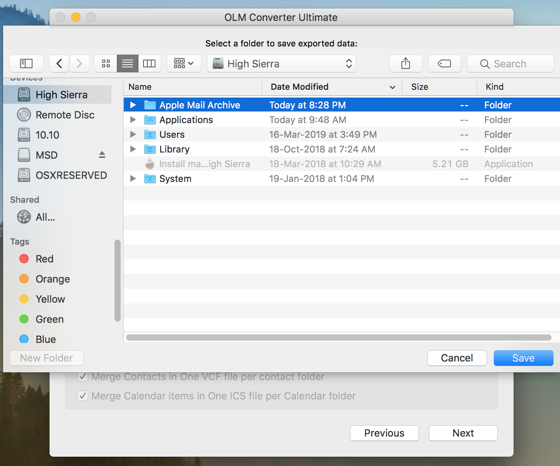Screen dimensions: 560x466
Task: Select OSXRESERVED volume in sidebar
Action: pyautogui.click(x=57, y=175)
